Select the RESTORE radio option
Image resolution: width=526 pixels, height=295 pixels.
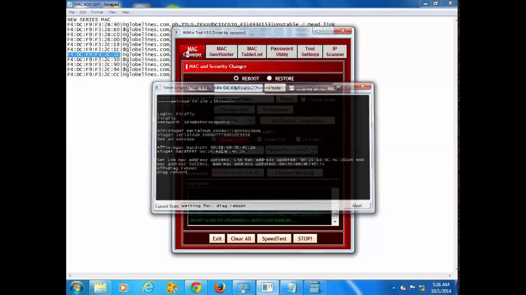tap(269, 78)
